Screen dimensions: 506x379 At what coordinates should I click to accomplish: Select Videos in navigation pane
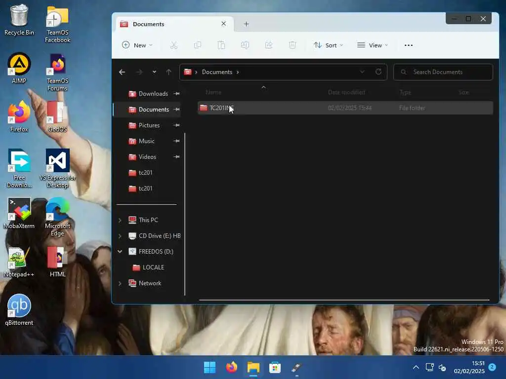[148, 156]
